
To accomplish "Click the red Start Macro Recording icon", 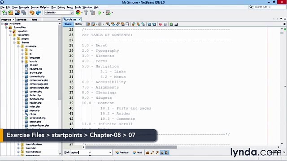I will coord(161,24).
